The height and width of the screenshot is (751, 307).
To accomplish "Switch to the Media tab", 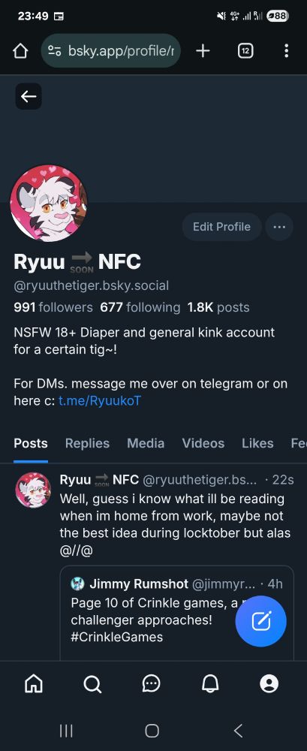I will pos(146,444).
